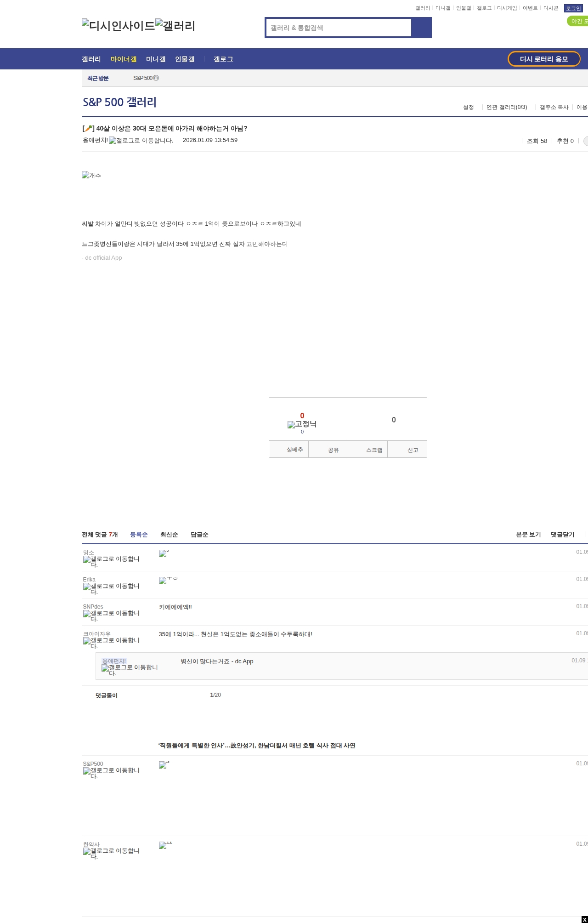Click 갤주소 복사 to copy gallery address
The image size is (588, 923).
click(554, 107)
